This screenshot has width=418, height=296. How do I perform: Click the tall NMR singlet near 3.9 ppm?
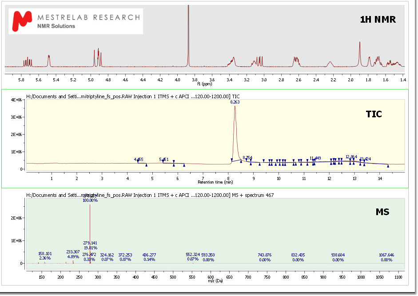pos(188,36)
